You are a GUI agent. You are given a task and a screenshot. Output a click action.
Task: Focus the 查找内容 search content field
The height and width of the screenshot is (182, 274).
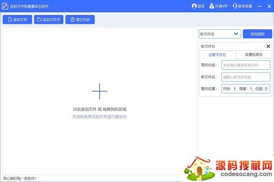click(246, 65)
